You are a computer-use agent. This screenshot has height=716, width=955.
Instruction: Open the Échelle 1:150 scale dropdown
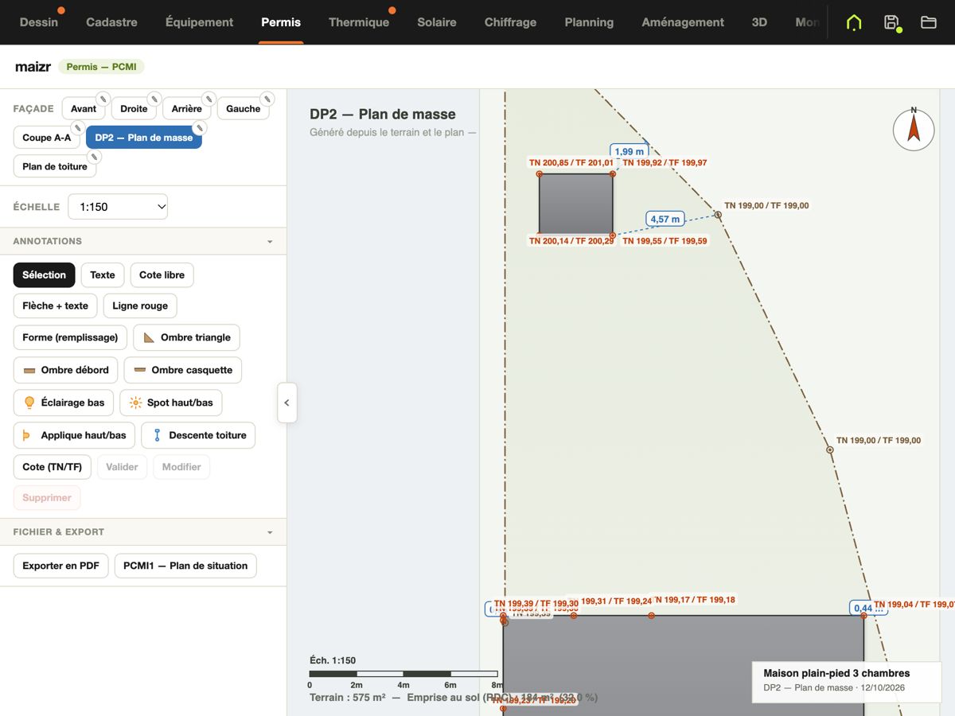(x=118, y=207)
